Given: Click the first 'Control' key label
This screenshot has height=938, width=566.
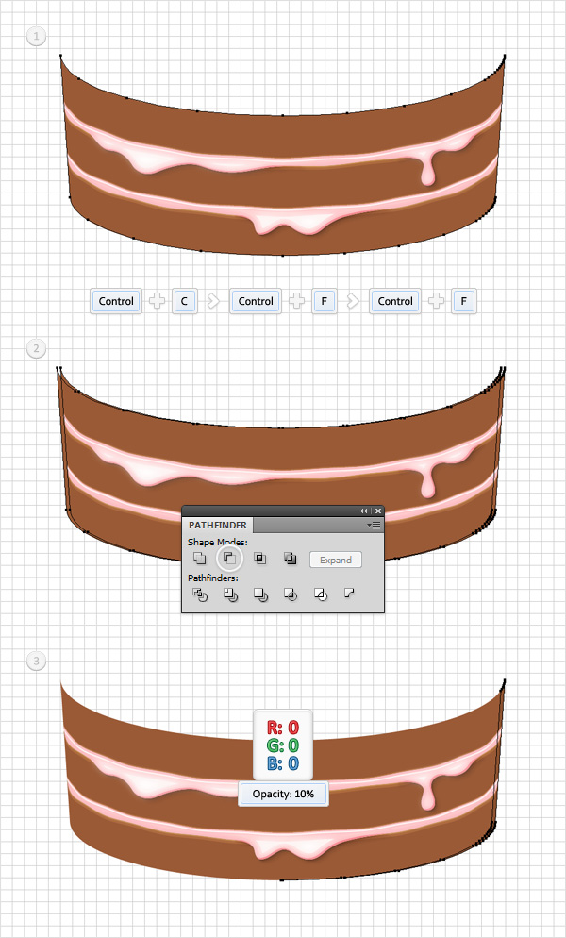Looking at the screenshot, I should pos(116,301).
